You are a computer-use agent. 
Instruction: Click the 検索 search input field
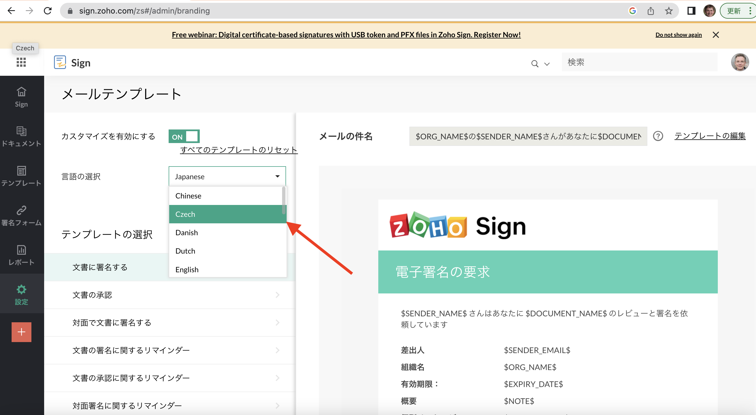(639, 62)
